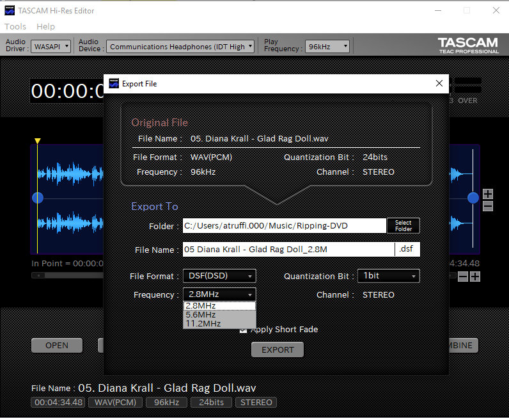Viewport: 509px width, 418px height.
Task: Open the Tools menu
Action: coord(15,26)
